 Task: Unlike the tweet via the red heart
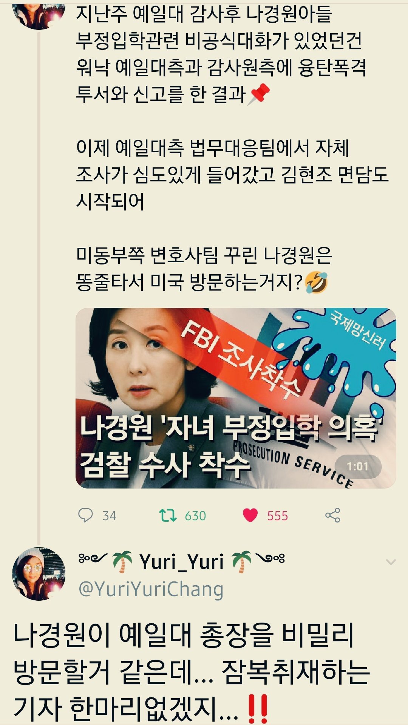click(250, 515)
